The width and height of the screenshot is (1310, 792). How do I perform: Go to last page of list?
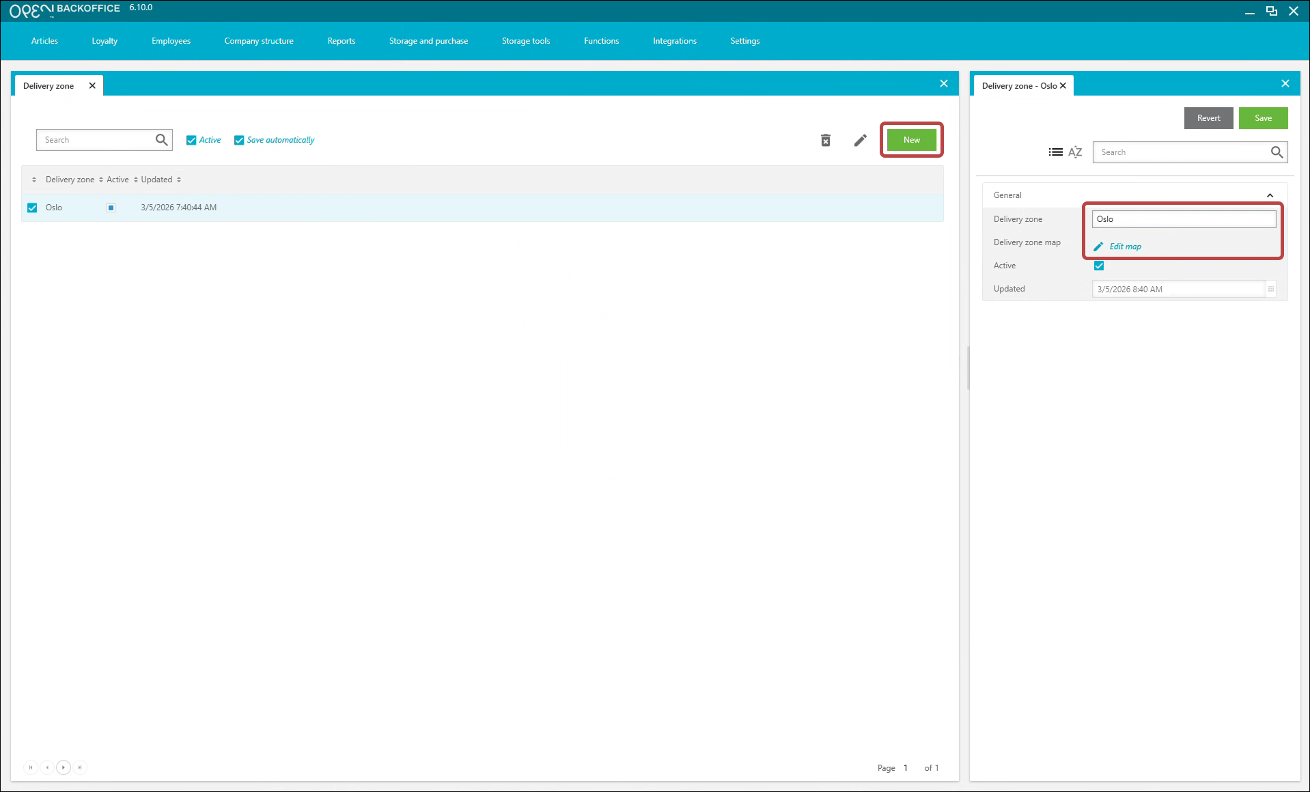click(x=80, y=767)
